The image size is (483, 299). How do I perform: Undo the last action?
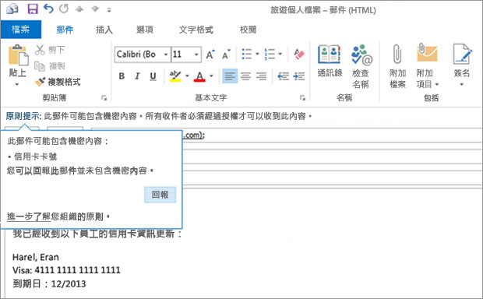pyautogui.click(x=48, y=9)
